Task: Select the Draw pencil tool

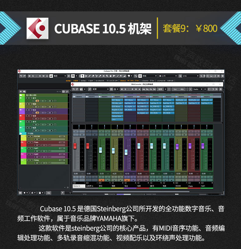Action: pos(89,76)
